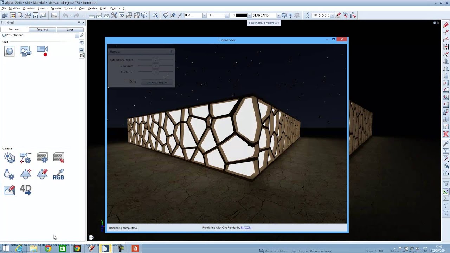Image resolution: width=450 pixels, height=253 pixels.
Task: Open the Presentazione dropdown in the Funzioni panel
Action: pos(77,35)
